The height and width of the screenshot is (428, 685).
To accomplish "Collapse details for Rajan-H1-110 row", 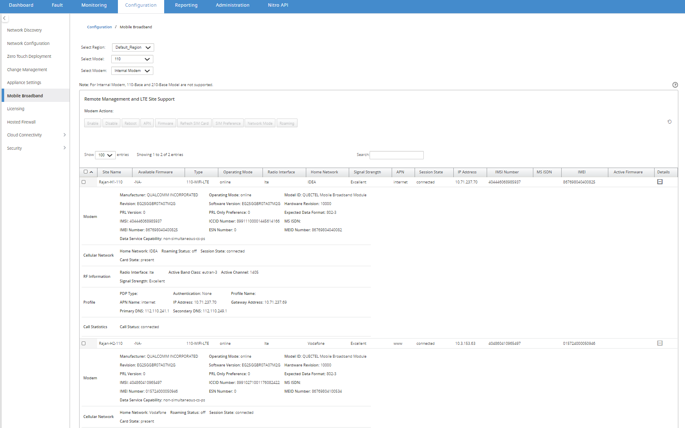I will (660, 182).
